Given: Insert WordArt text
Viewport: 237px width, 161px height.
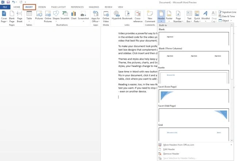Looking at the screenshot, I should (x=206, y=17).
